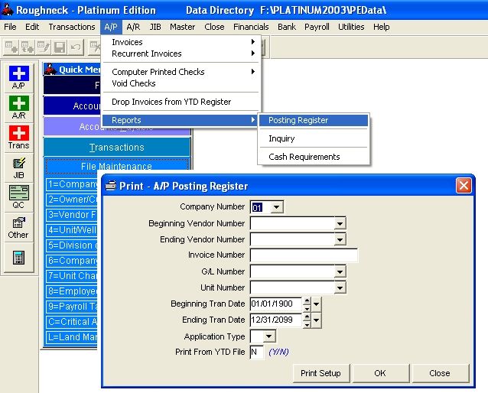Image resolution: width=488 pixels, height=393 pixels.
Task: Click OK in the Posting Register dialog
Action: [x=380, y=373]
